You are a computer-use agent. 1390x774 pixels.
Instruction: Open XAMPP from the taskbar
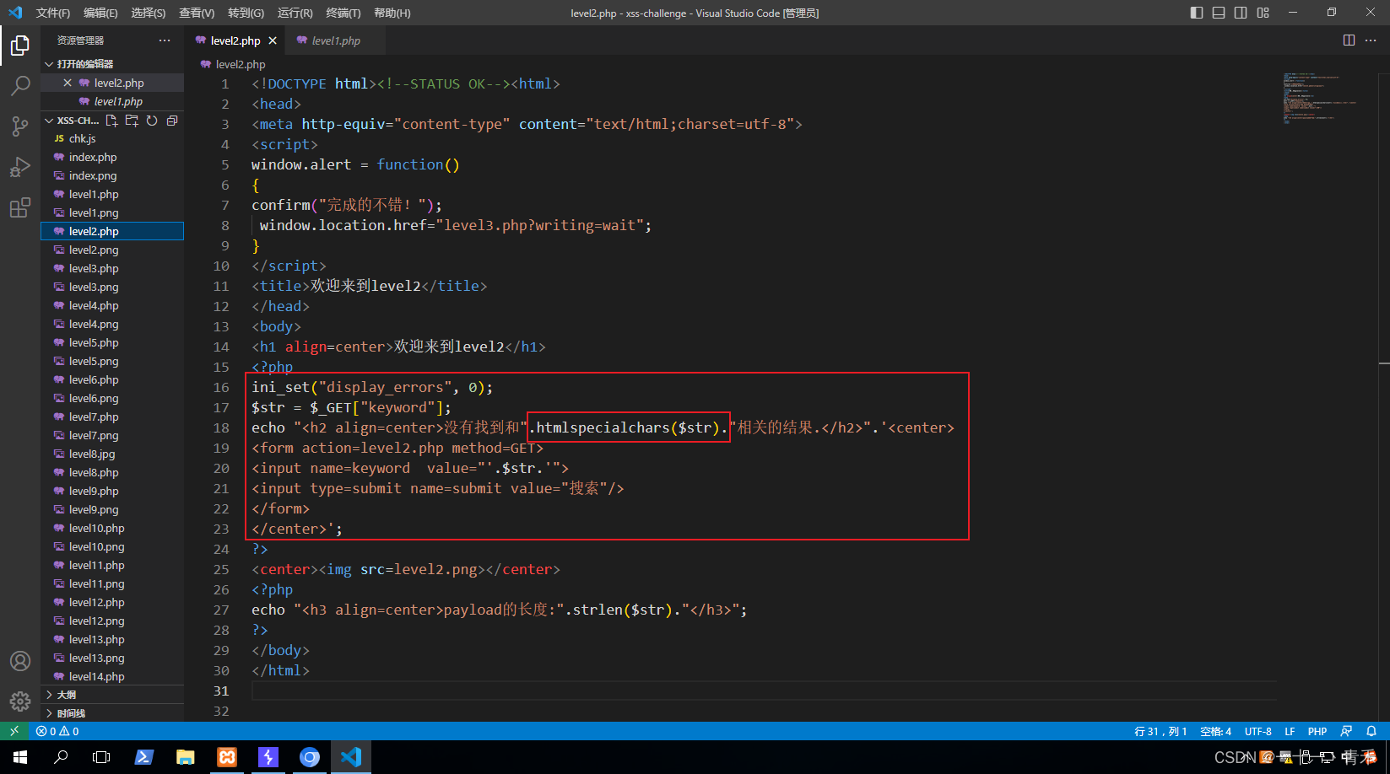(x=227, y=757)
